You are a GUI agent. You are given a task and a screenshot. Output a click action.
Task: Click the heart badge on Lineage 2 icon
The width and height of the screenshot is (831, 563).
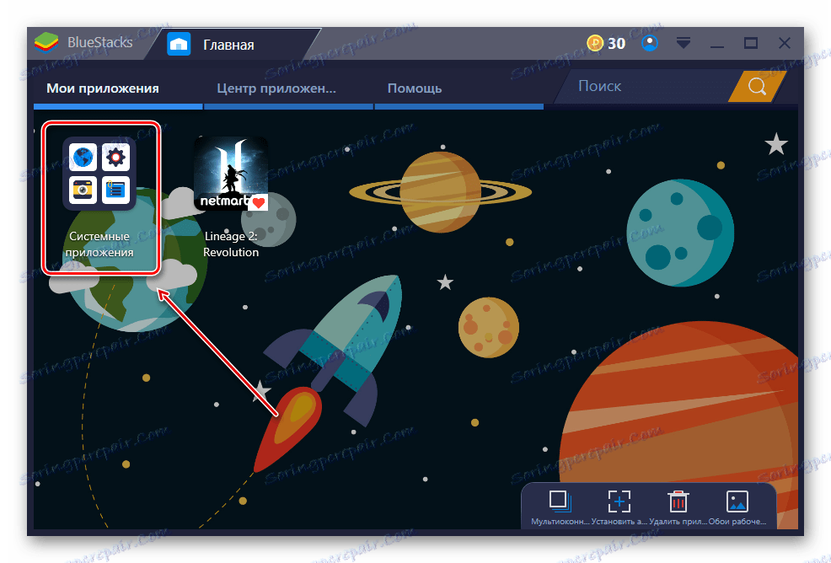259,202
